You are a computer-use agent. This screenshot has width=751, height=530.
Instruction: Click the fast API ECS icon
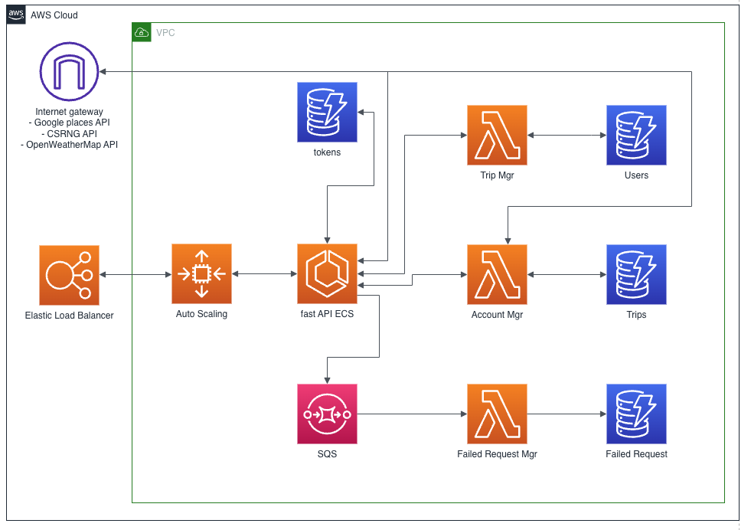click(327, 273)
